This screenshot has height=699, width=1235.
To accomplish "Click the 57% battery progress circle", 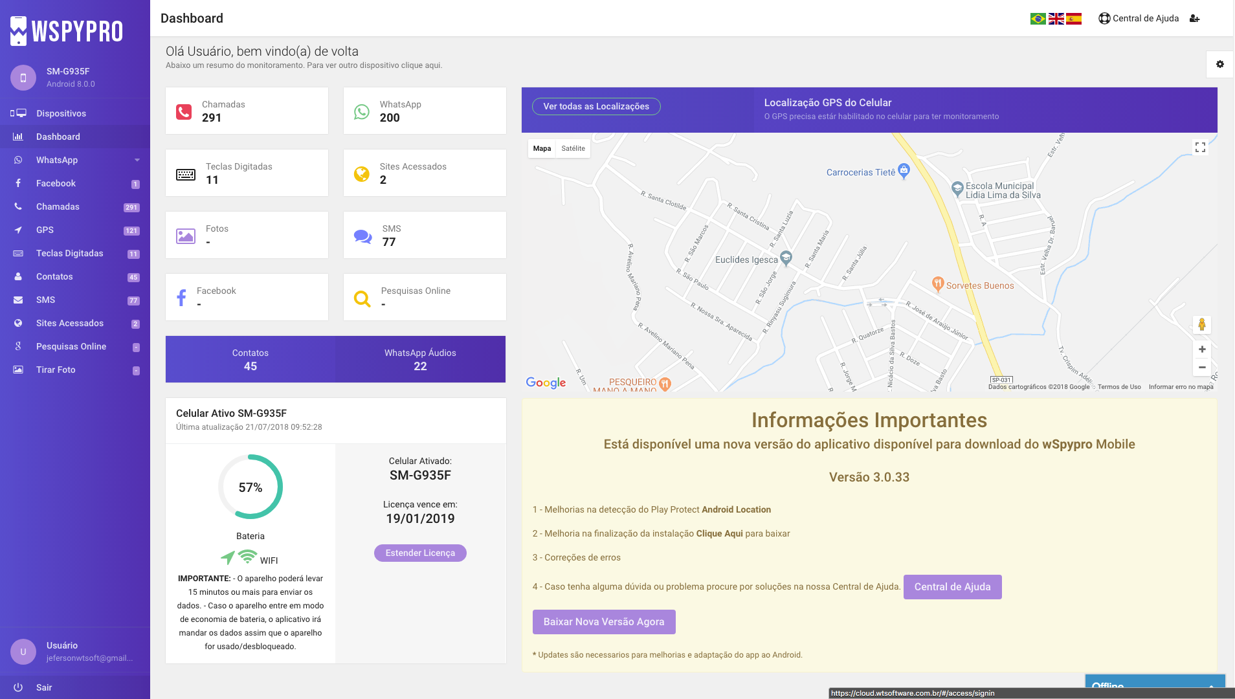I will [250, 487].
